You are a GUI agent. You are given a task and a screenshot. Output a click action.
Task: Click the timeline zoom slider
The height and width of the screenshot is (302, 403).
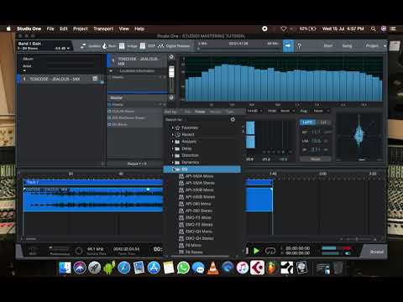357,239
